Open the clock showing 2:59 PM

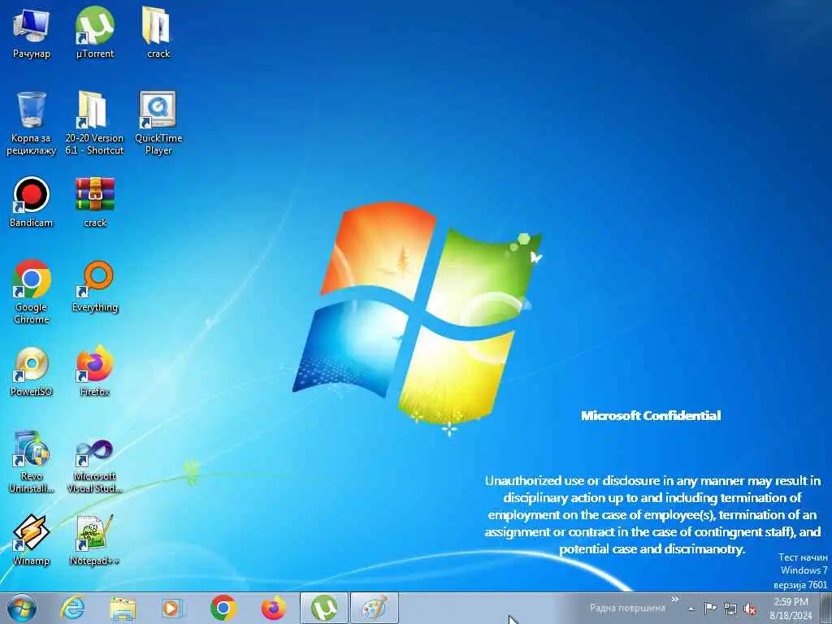(791, 609)
